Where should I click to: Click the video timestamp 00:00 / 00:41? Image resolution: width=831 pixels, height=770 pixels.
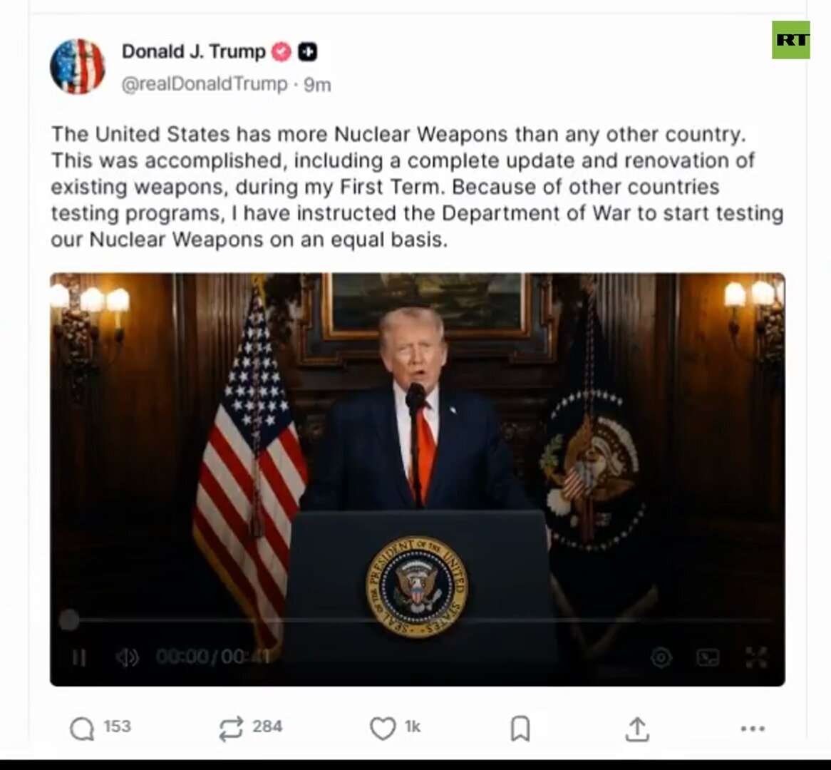pyautogui.click(x=213, y=657)
